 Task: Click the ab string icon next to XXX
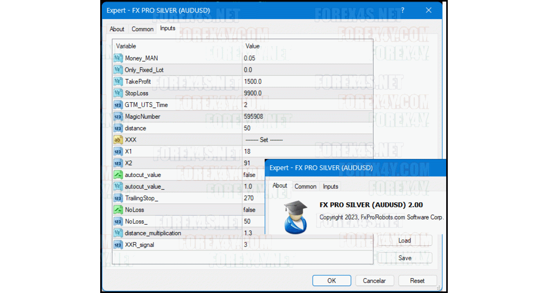pyautogui.click(x=118, y=139)
